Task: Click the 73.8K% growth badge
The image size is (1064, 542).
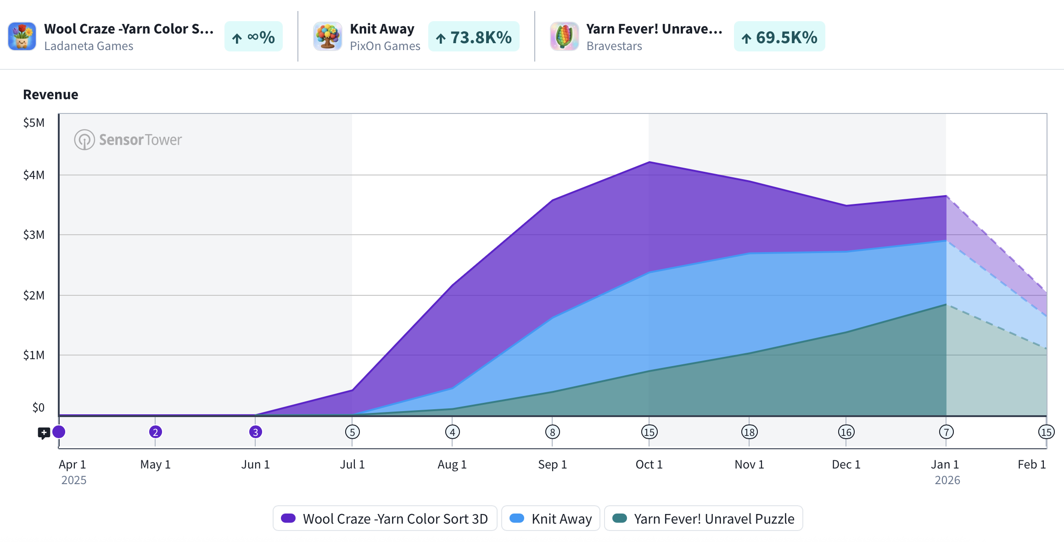Action: click(474, 37)
